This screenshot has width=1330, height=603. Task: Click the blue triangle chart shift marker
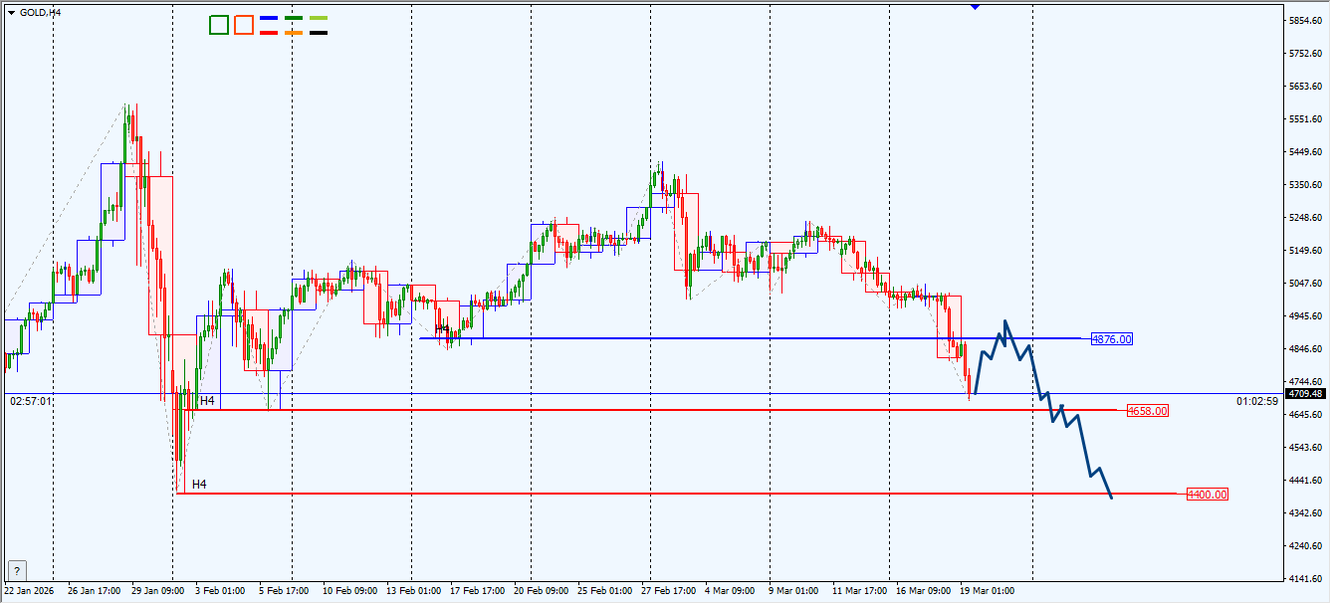click(x=975, y=6)
